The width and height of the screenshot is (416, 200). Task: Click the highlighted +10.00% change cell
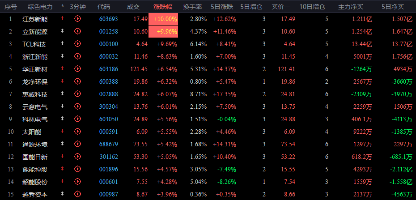(x=163, y=19)
